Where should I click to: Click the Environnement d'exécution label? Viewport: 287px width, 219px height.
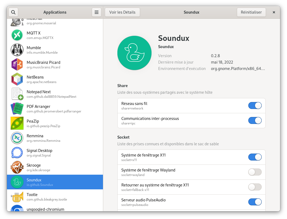[x=182, y=69]
